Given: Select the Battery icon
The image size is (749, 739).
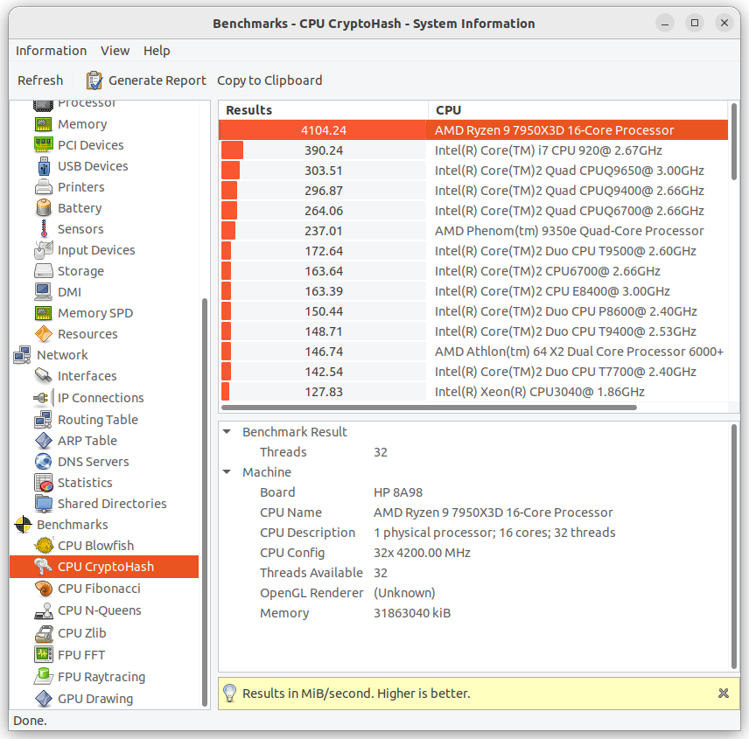Looking at the screenshot, I should click(x=43, y=208).
